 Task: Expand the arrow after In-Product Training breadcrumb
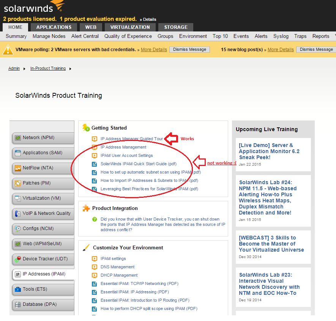point(70,69)
